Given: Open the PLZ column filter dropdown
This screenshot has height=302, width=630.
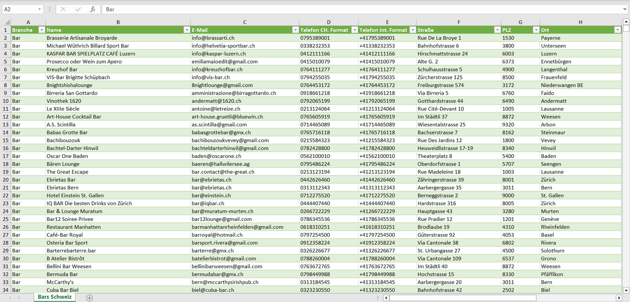Looking at the screenshot, I should 536,30.
